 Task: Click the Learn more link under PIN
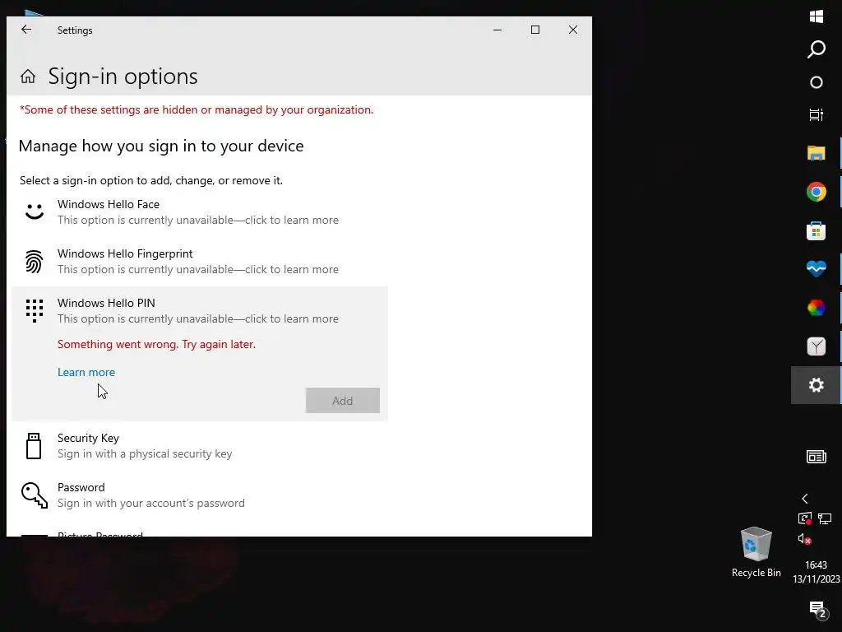[x=86, y=373]
